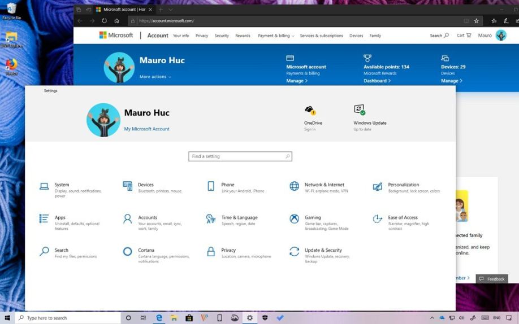Open Microsoft Edge from the taskbar
Viewport: 519px width, 324px height.
(x=159, y=318)
